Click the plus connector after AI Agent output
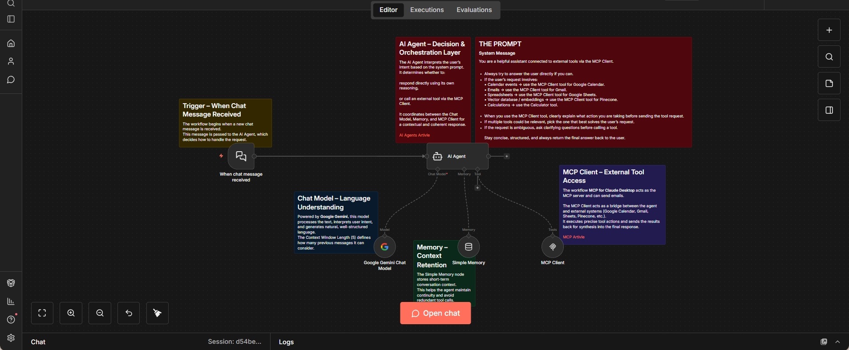This screenshot has height=350, width=849. pos(506,157)
